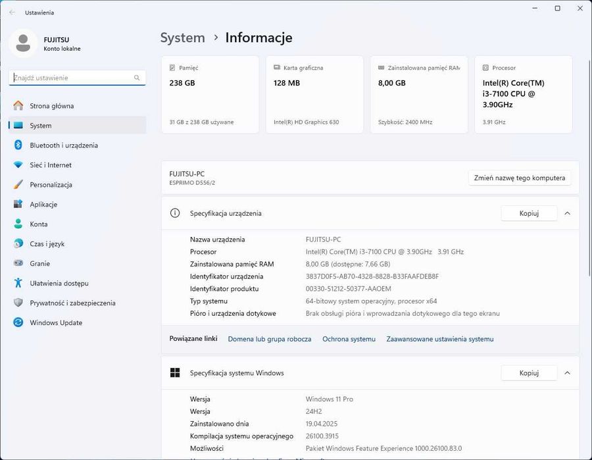Screen dimensions: 592x460
Task: Click the Personalizacja paintbrush icon
Action: [x=18, y=185]
